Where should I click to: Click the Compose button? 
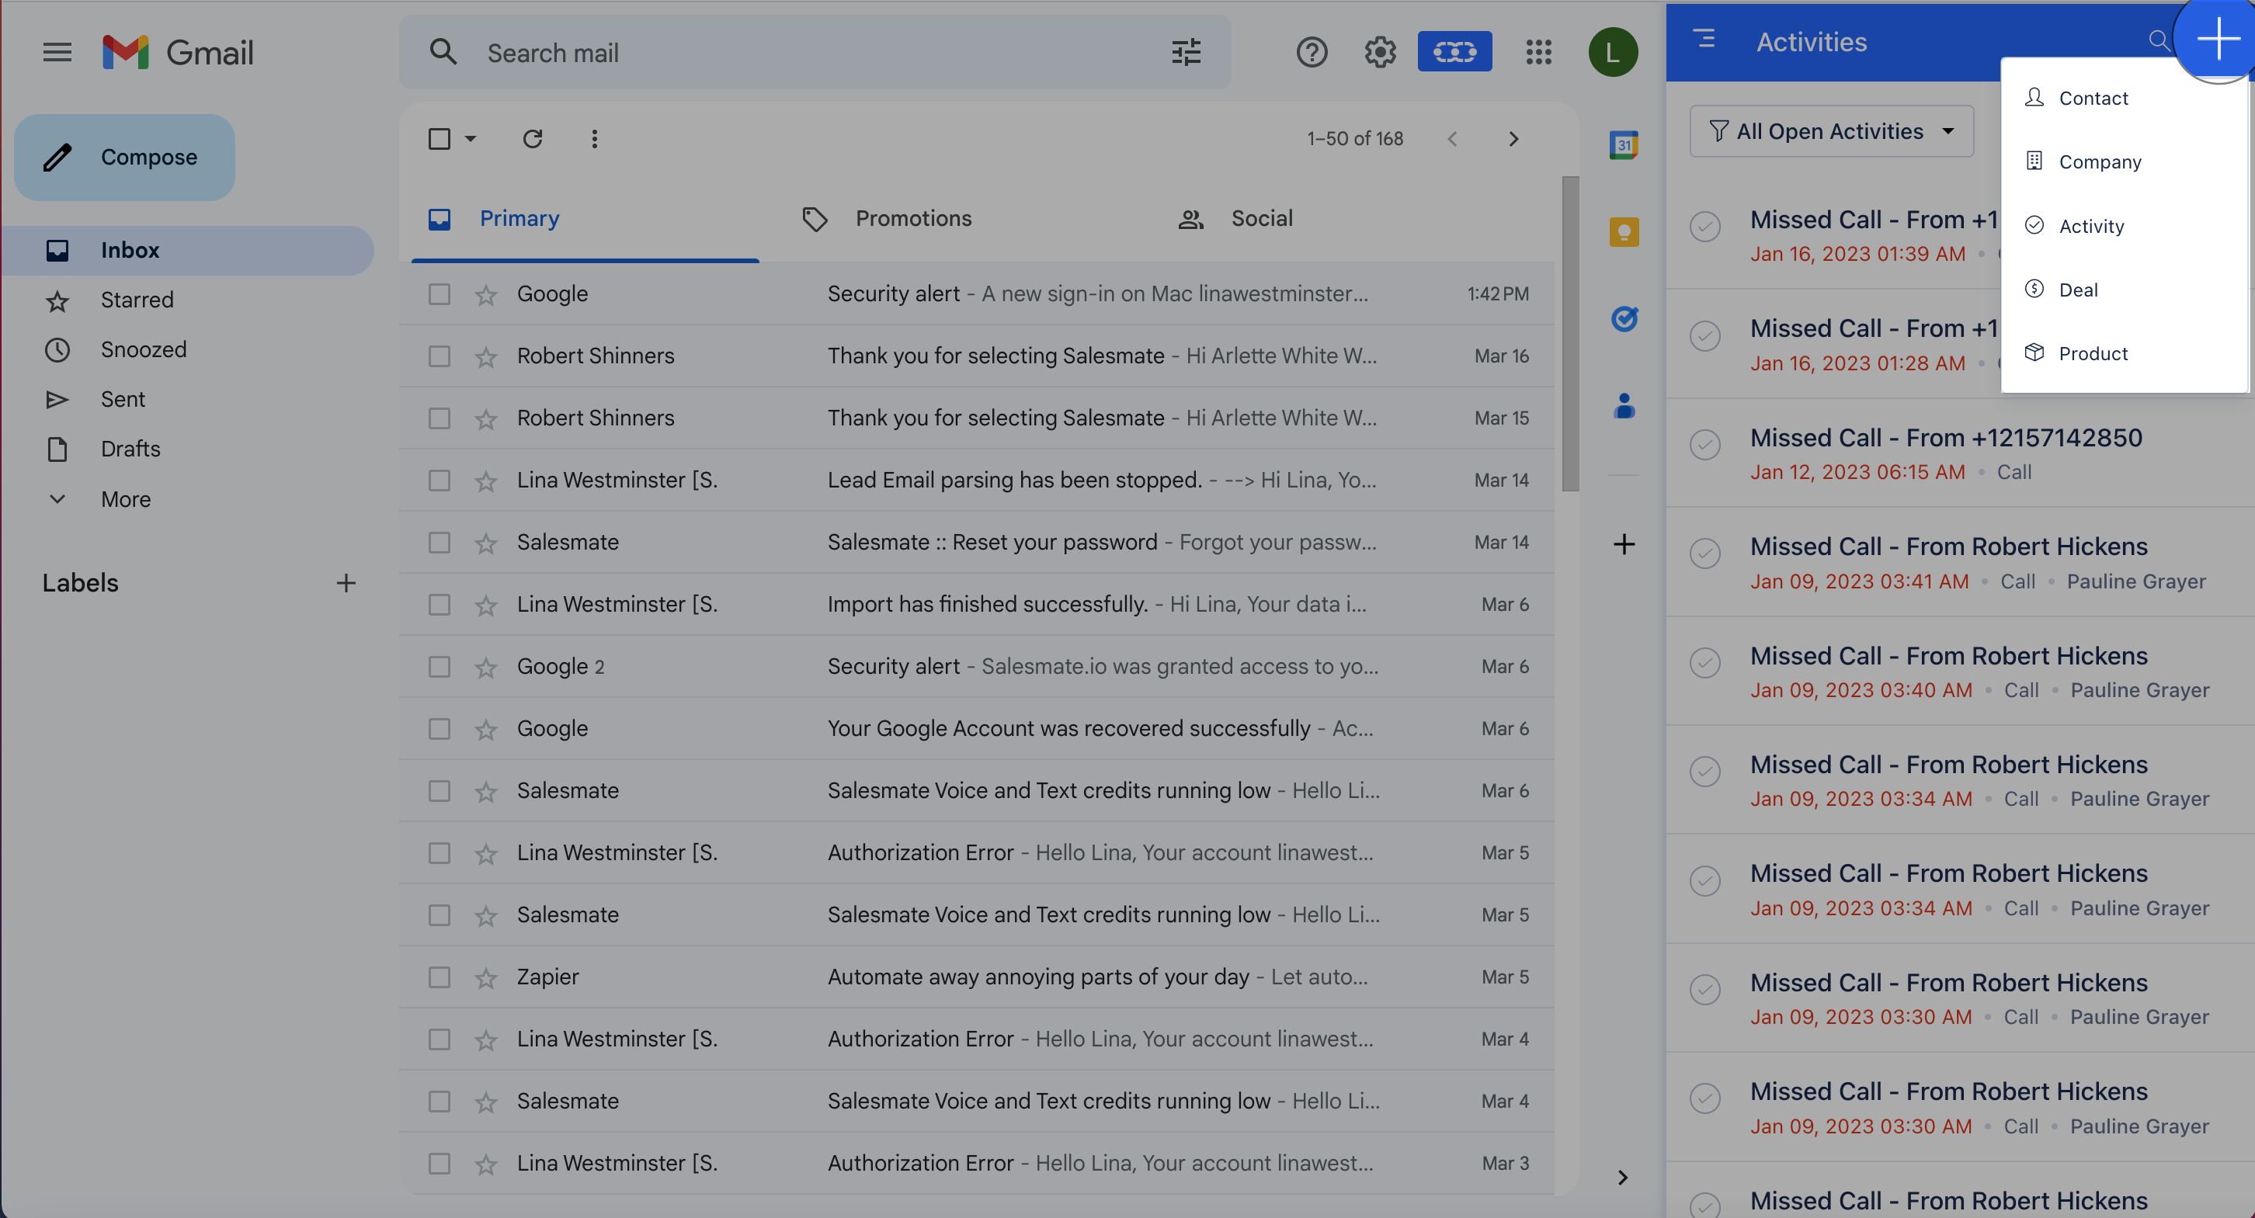pyautogui.click(x=124, y=157)
